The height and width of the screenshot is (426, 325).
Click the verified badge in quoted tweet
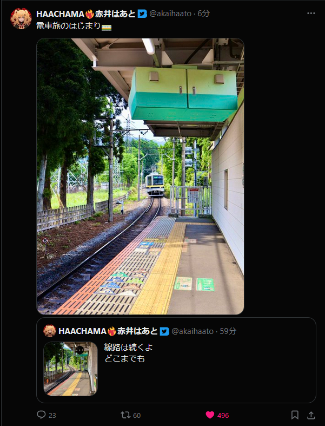(x=164, y=331)
